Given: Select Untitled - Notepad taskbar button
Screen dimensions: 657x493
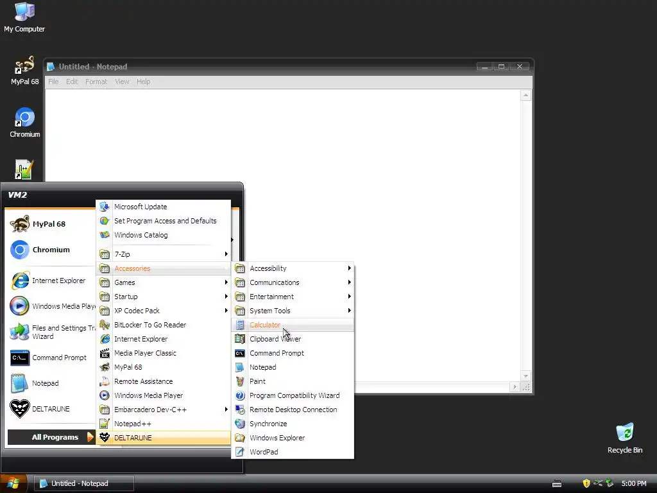Looking at the screenshot, I should click(x=84, y=483).
